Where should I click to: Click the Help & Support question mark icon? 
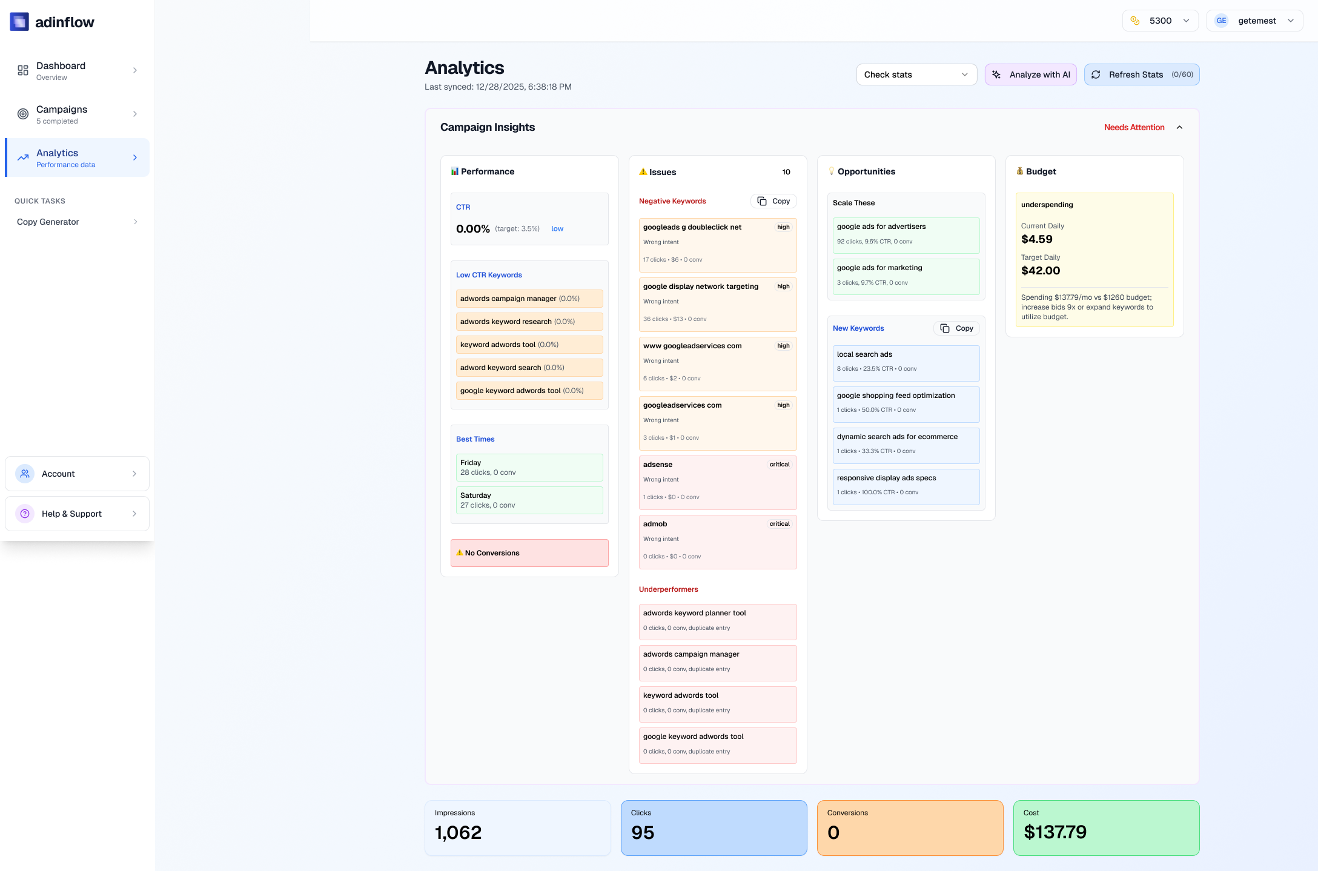(24, 513)
